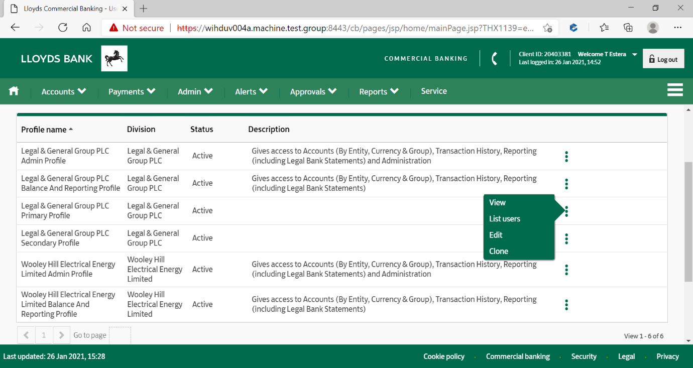The image size is (693, 368).
Task: Open actions menu for Wooley Hill Balance And Reporting Profile
Action: click(x=566, y=305)
